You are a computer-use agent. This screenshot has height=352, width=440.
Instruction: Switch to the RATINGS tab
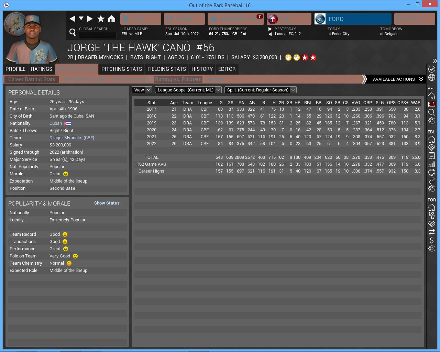click(42, 69)
